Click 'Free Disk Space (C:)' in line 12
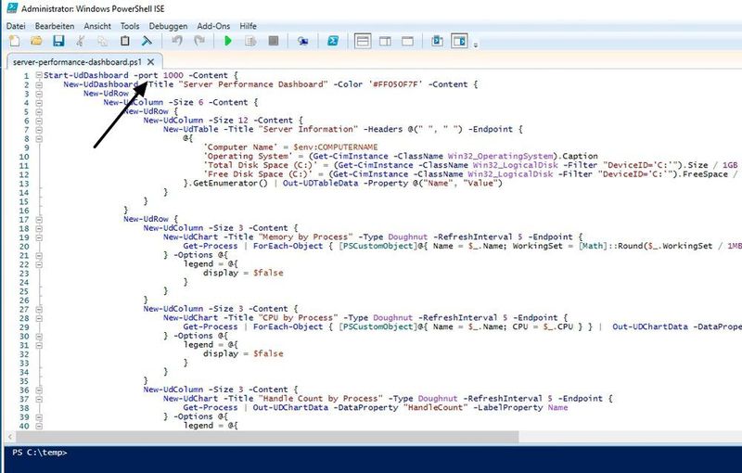 click(x=260, y=174)
